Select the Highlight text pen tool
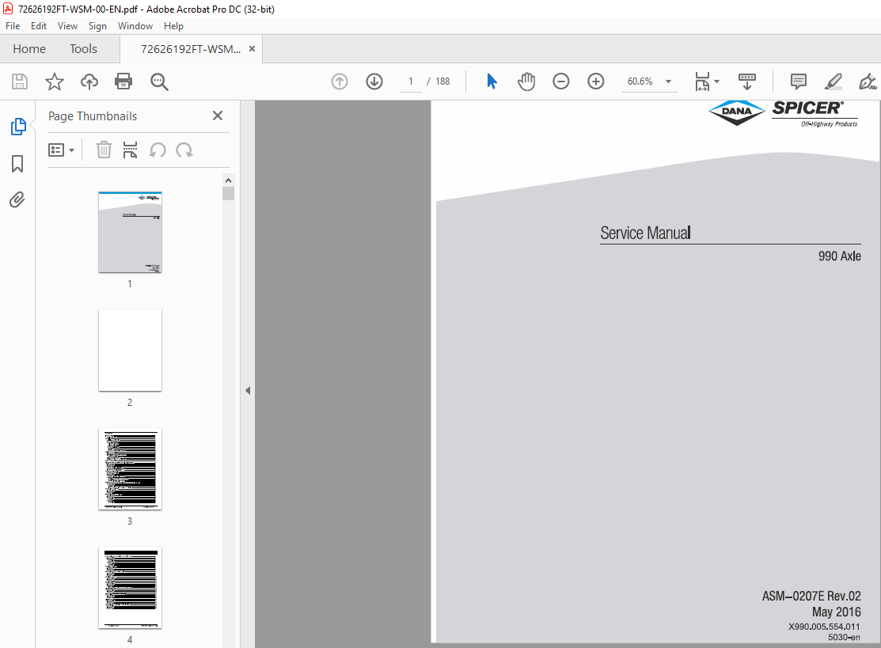The image size is (881, 648). 834,81
